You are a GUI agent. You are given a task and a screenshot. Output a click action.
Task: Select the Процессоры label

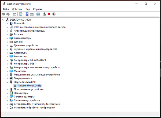click(21, 93)
